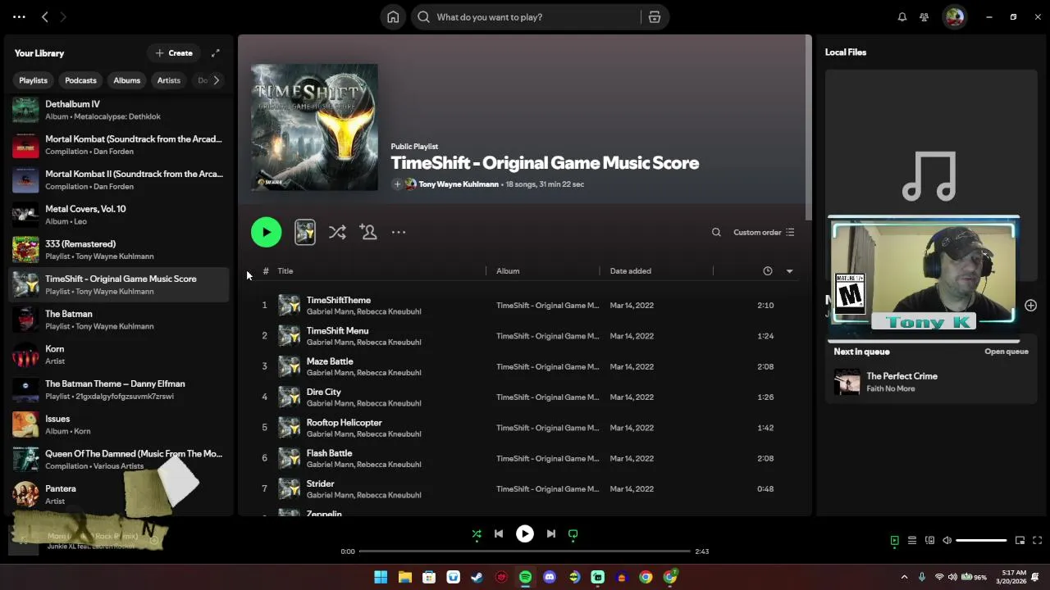Select The Perfect Crime in Next in queue

tap(931, 382)
